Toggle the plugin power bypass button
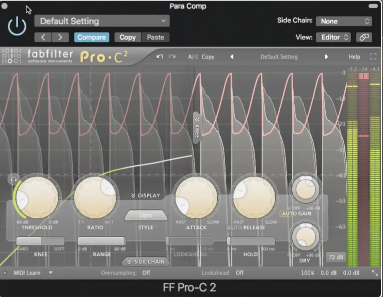 click(x=17, y=27)
